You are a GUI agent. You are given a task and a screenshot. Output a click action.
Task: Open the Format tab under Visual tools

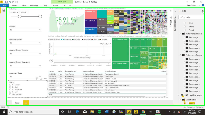tap(56, 5)
